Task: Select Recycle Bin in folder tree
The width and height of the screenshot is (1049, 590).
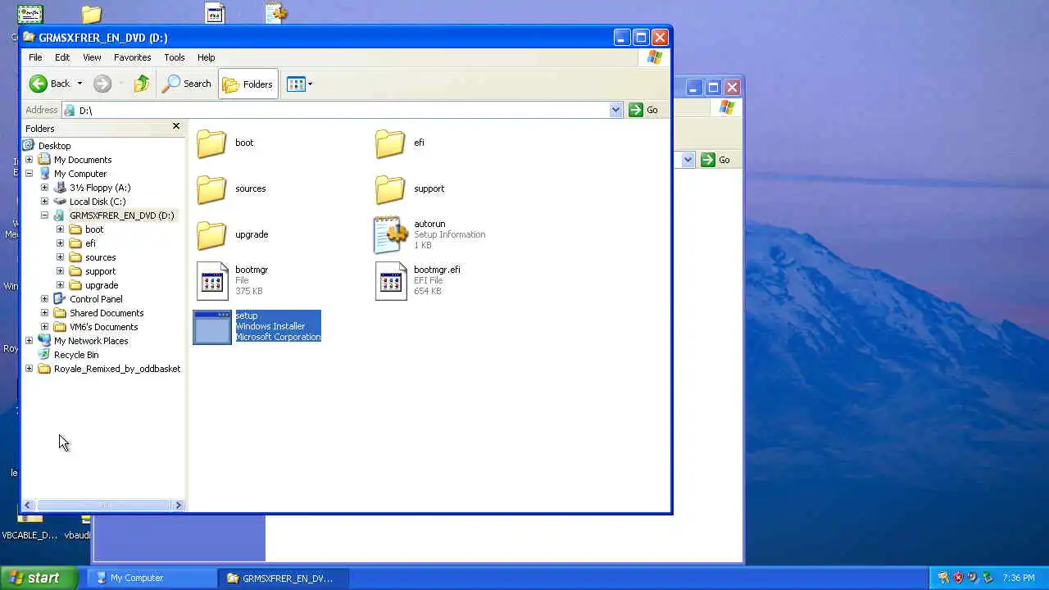Action: click(x=76, y=355)
